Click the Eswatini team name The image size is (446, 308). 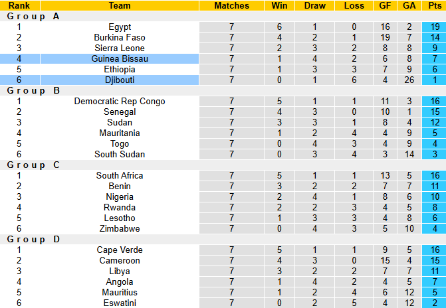pos(120,303)
